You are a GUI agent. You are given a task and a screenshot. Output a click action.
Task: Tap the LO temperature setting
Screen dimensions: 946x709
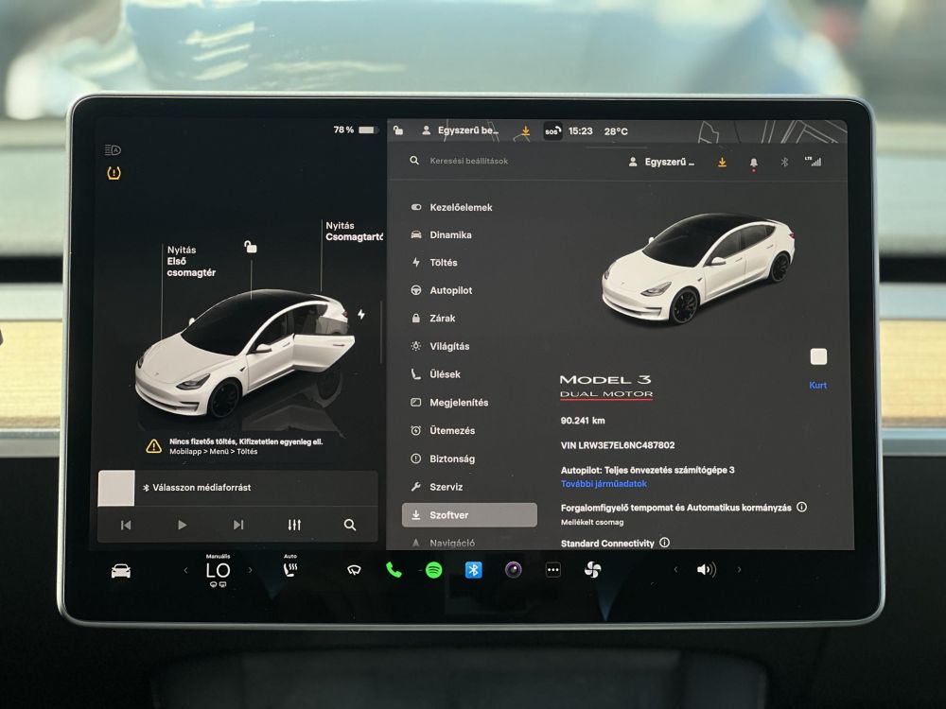(x=218, y=570)
